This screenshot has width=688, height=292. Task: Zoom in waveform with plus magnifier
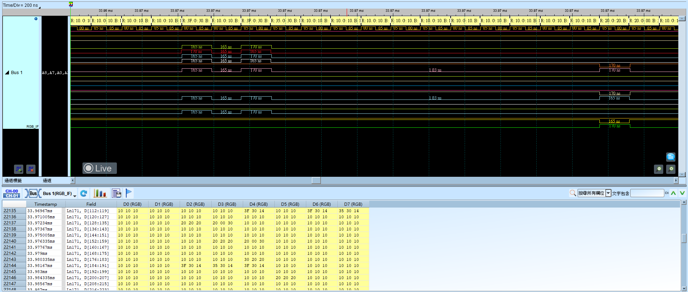click(671, 169)
